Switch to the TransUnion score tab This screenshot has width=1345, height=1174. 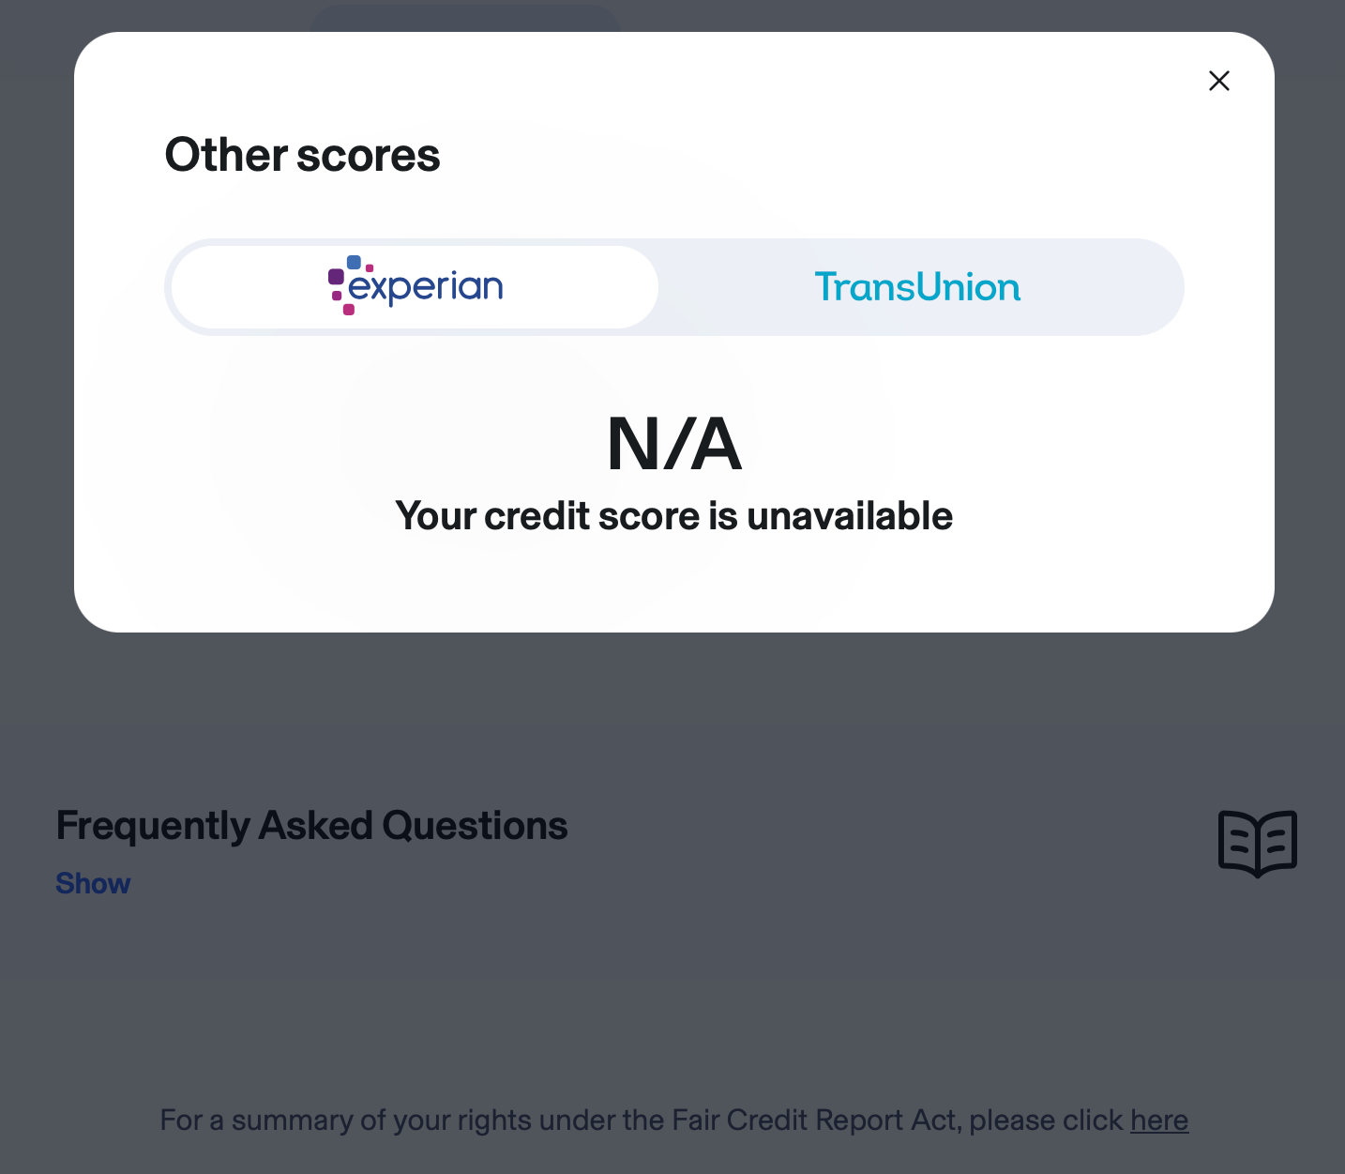click(920, 287)
